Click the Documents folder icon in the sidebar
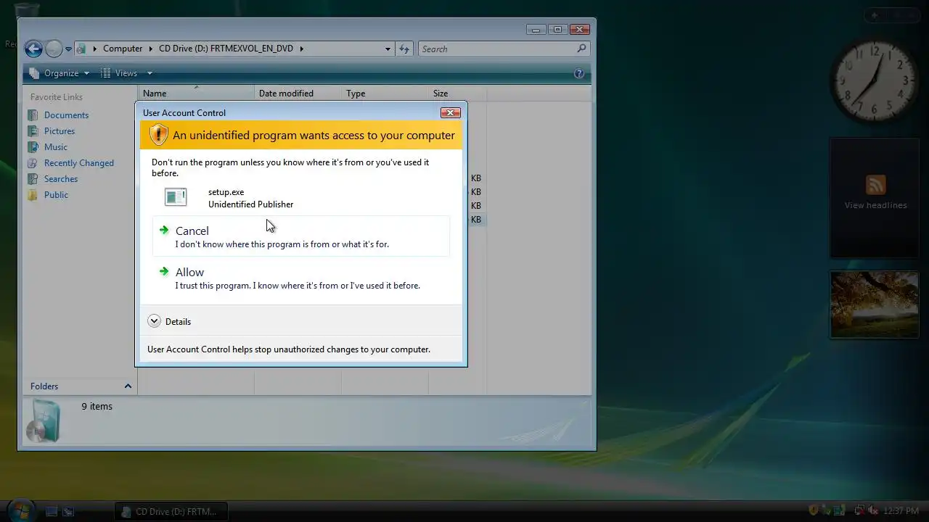This screenshot has height=522, width=929. (33, 115)
